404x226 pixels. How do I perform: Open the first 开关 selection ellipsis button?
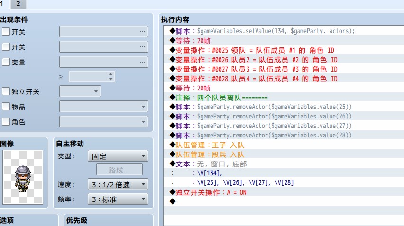click(x=142, y=32)
